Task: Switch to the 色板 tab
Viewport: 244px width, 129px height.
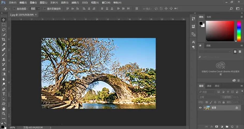Action: point(209,17)
